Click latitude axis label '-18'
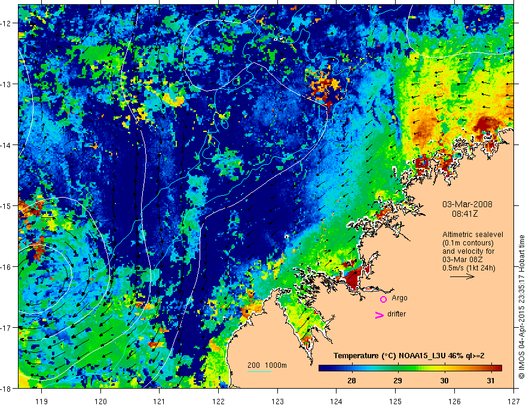The image size is (526, 406). tap(7, 389)
